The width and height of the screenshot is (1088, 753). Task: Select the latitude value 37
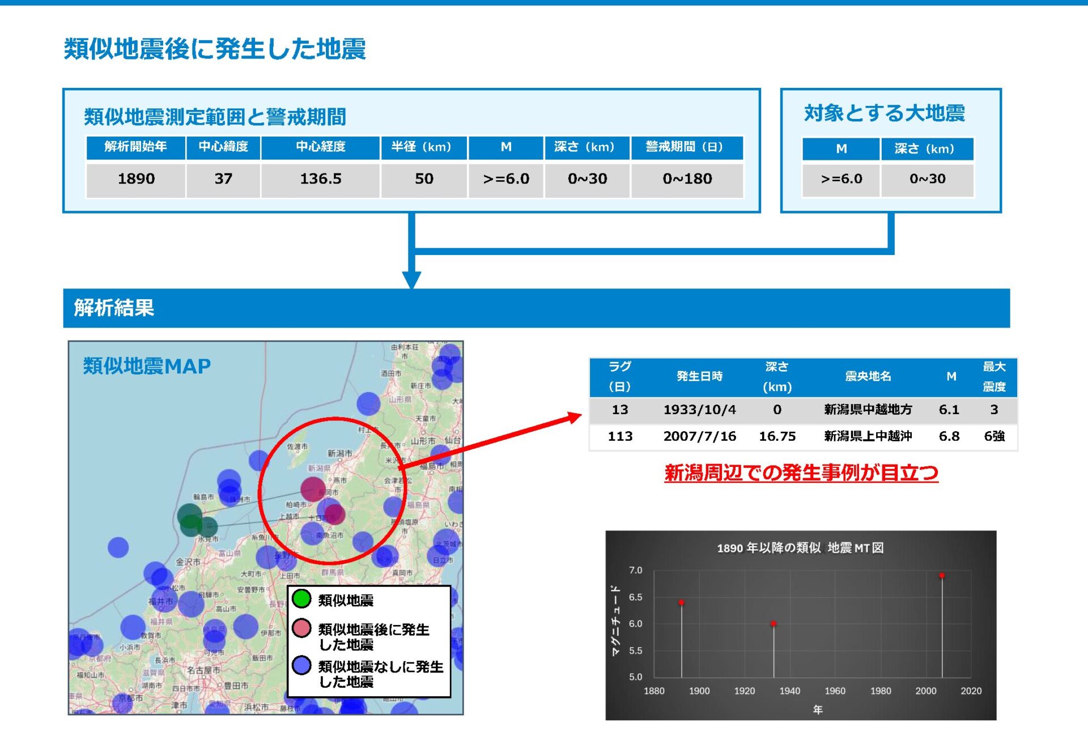pyautogui.click(x=223, y=179)
